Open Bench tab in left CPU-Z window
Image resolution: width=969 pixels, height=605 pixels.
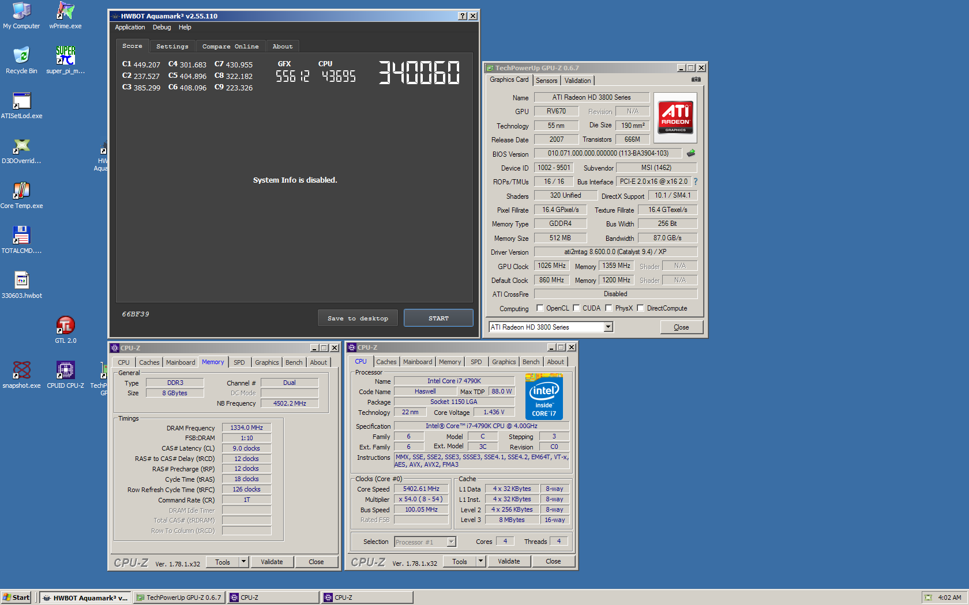tap(294, 362)
